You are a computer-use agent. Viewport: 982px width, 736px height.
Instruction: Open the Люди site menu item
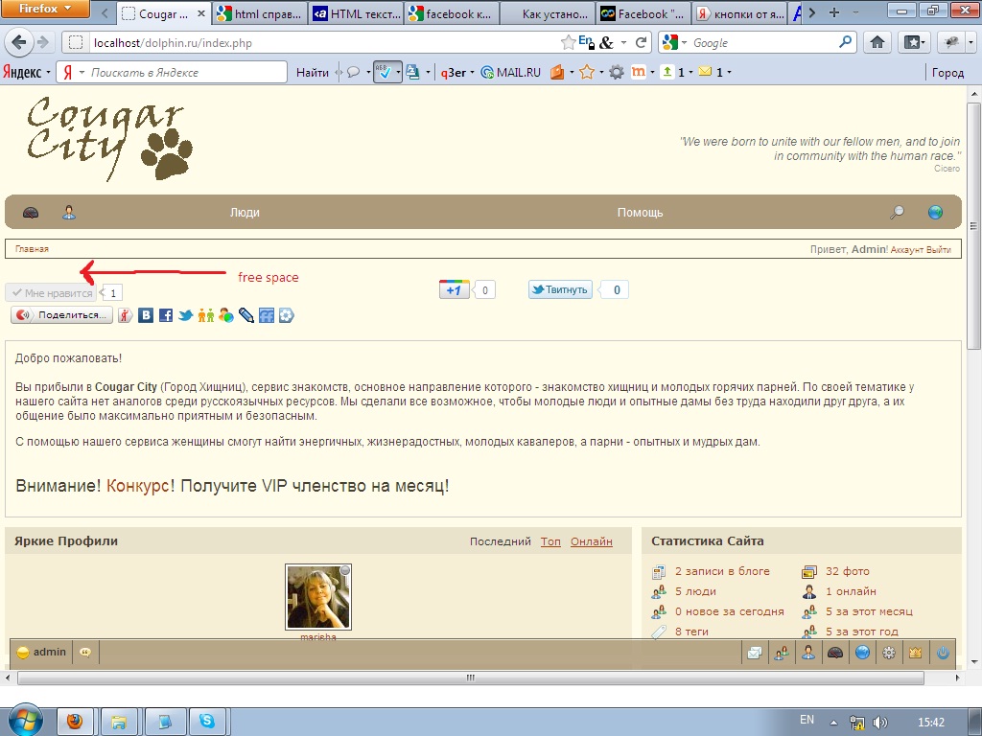pos(245,213)
